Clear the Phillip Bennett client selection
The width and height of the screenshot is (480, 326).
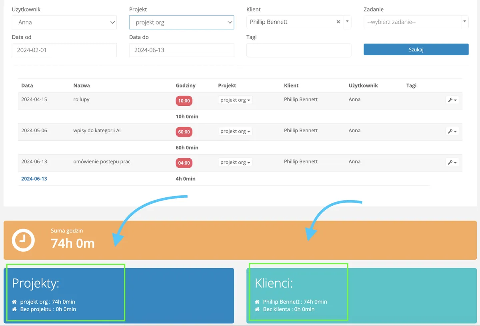pyautogui.click(x=338, y=22)
